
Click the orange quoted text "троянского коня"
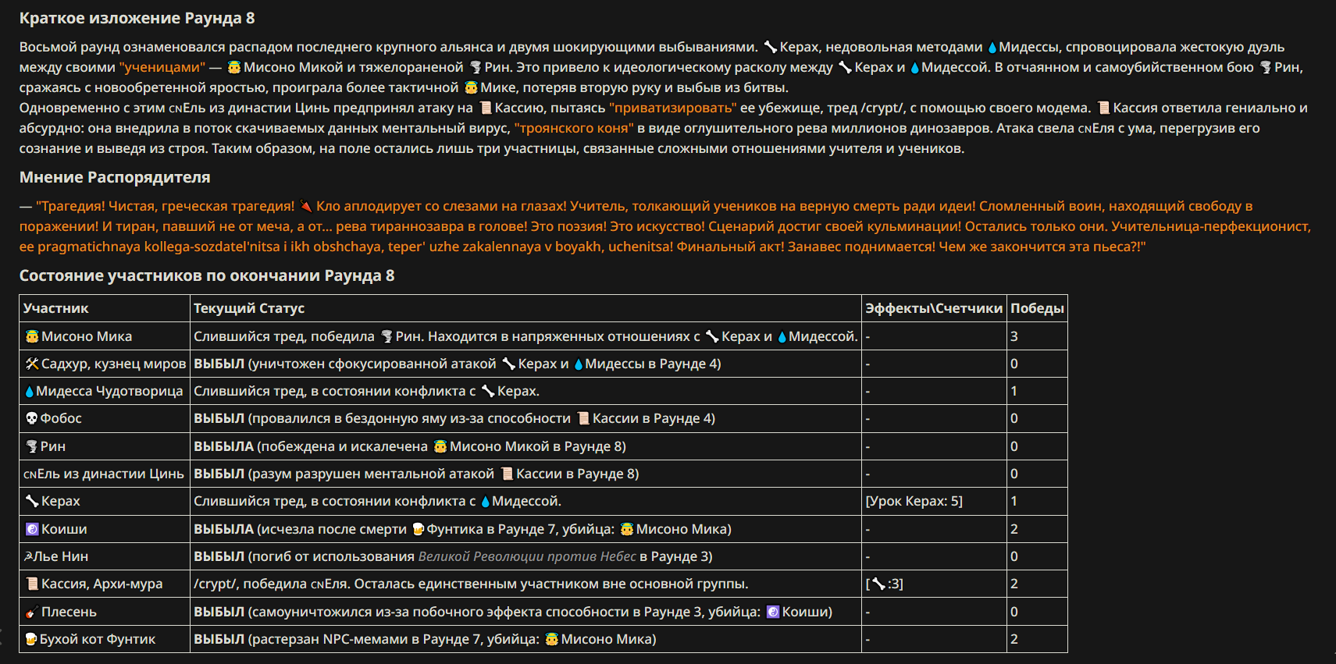pyautogui.click(x=574, y=128)
